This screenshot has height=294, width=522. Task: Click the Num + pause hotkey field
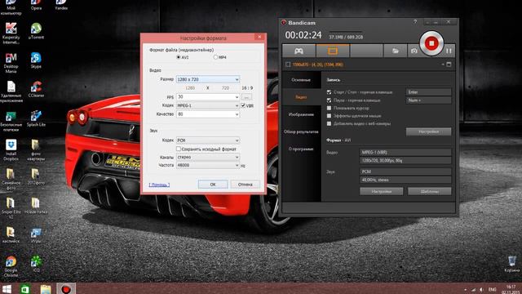pyautogui.click(x=428, y=100)
